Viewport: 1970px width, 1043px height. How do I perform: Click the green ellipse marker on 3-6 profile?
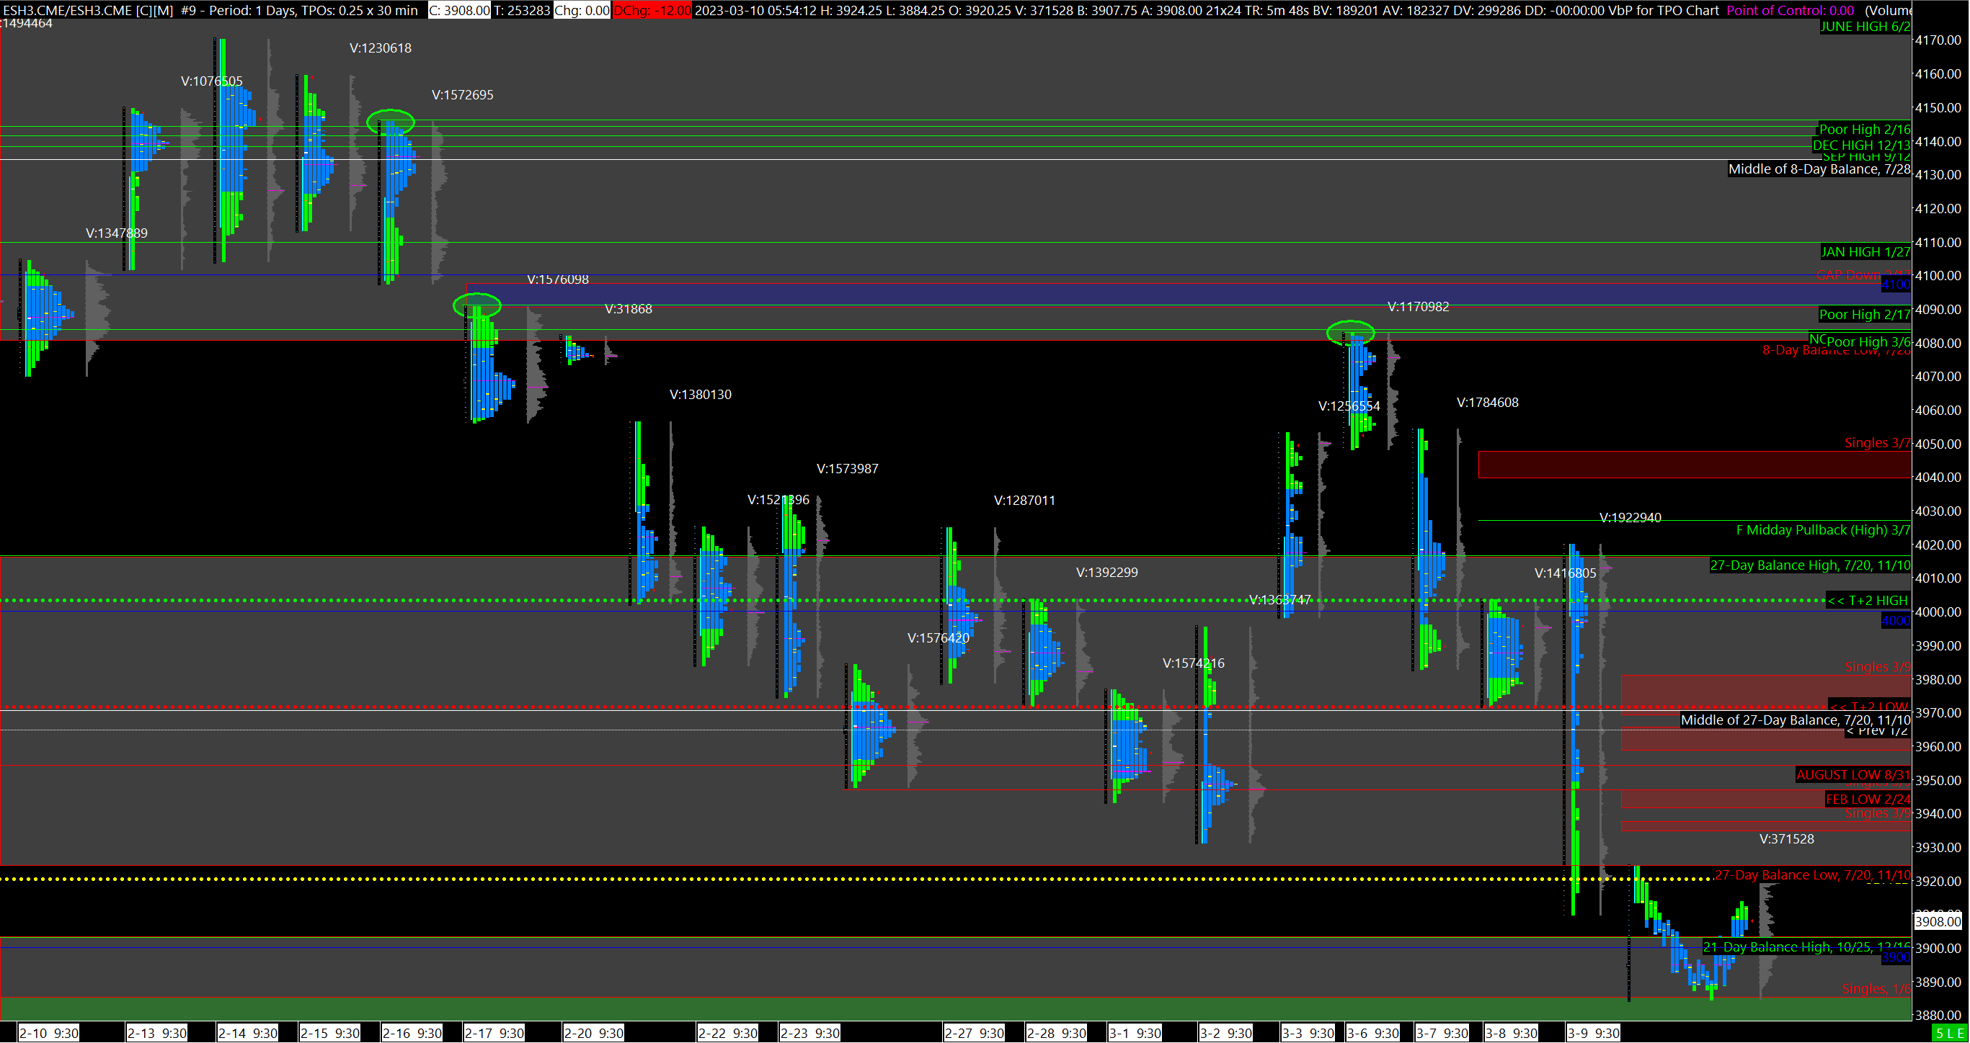(x=1350, y=332)
